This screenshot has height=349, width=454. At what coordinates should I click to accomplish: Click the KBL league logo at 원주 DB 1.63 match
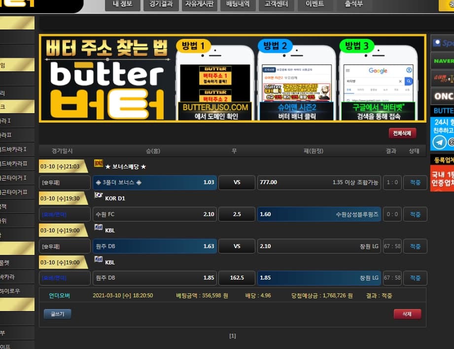click(x=98, y=227)
